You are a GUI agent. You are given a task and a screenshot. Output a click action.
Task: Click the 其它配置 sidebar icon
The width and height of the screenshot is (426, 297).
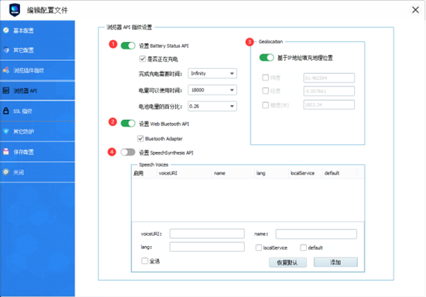6,51
